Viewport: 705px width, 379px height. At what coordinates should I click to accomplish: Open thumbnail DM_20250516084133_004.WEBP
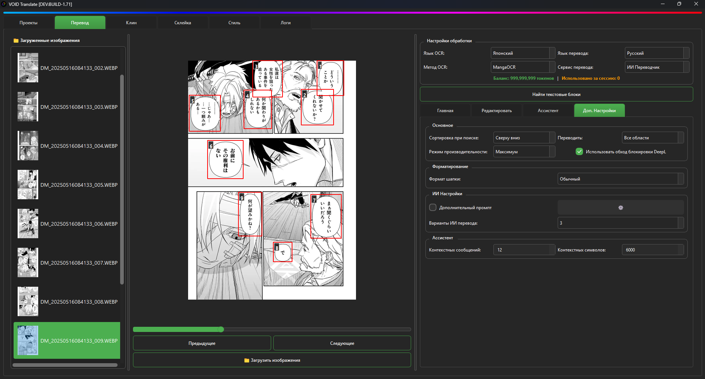(28, 146)
